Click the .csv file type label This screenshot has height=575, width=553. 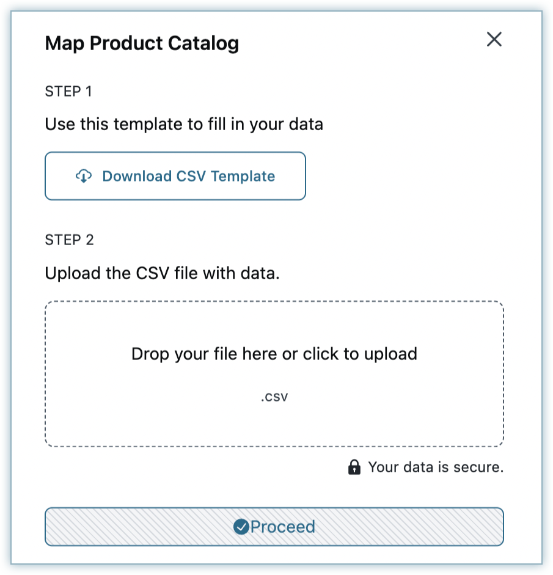(x=274, y=397)
